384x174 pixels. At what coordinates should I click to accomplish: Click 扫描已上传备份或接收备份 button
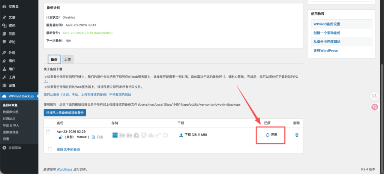[x=65, y=113]
